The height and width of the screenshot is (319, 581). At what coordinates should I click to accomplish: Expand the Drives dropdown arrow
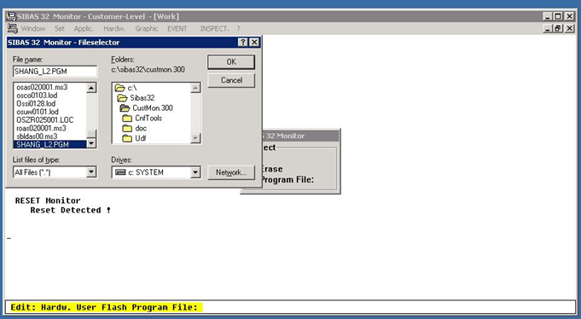click(195, 172)
